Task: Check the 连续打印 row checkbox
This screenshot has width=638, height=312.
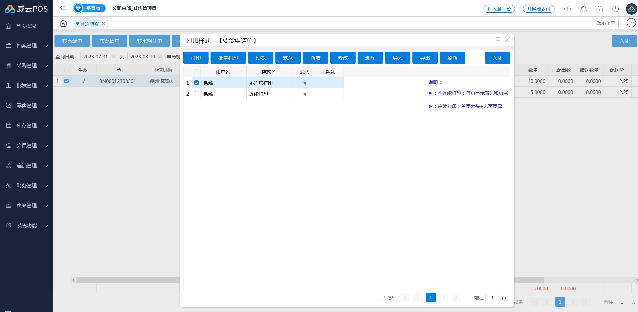Action: (x=197, y=94)
